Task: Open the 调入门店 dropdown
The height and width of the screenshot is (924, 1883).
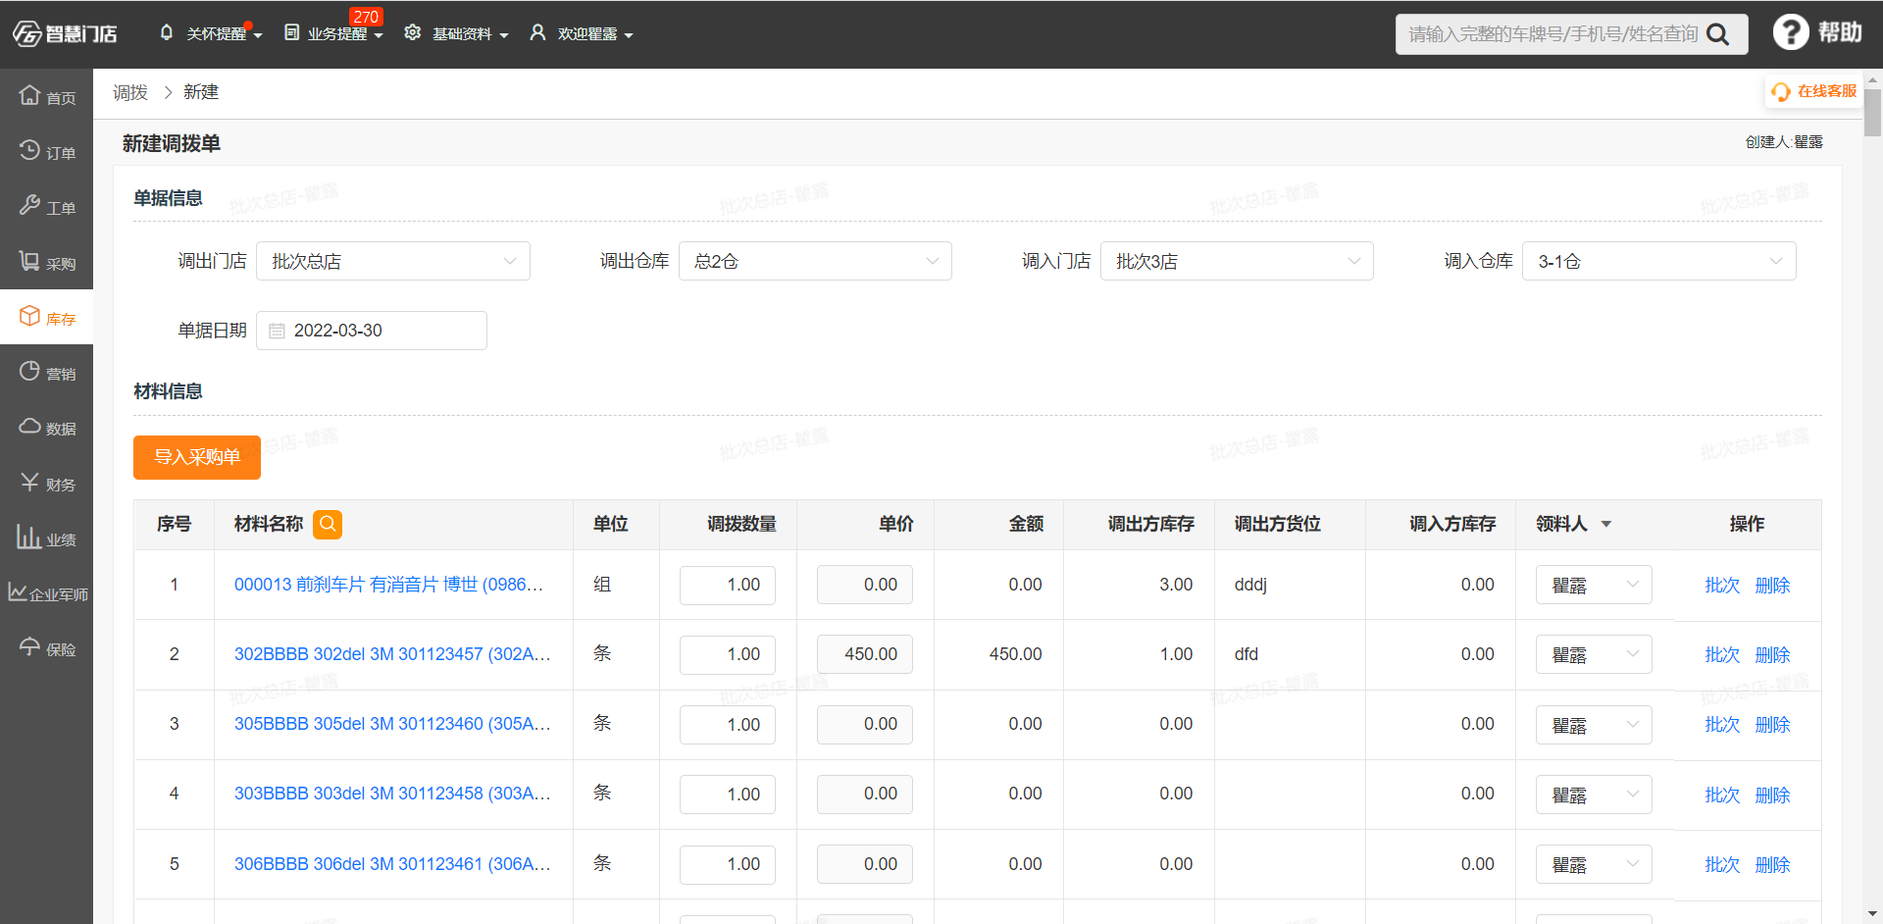Action: pyautogui.click(x=1237, y=261)
